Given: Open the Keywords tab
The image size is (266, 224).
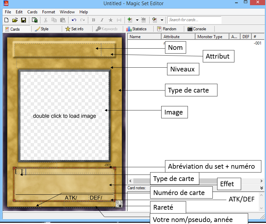Looking at the screenshot, I should 107,29.
